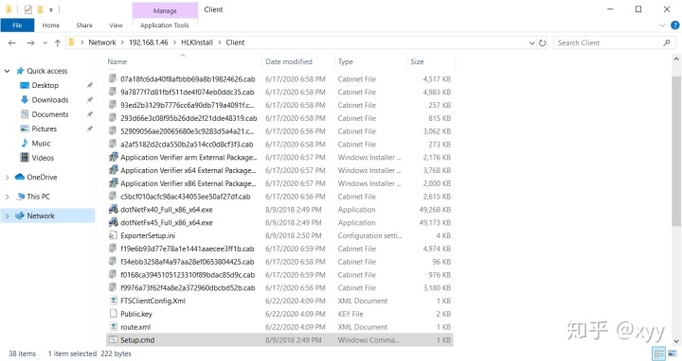This screenshot has height=361, width=682.
Task: Open Documents in navigation pane
Action: click(49, 114)
